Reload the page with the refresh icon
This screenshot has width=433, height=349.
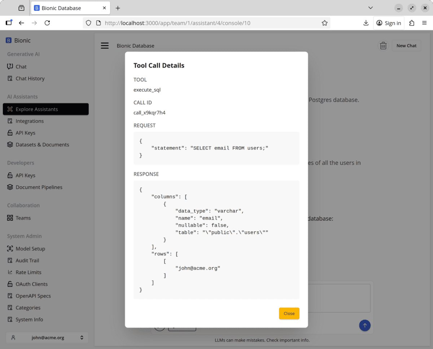(x=47, y=23)
